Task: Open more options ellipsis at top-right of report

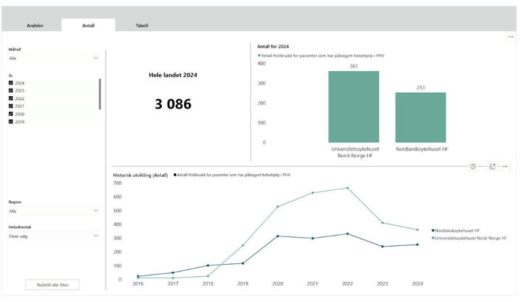Action: pos(511,37)
